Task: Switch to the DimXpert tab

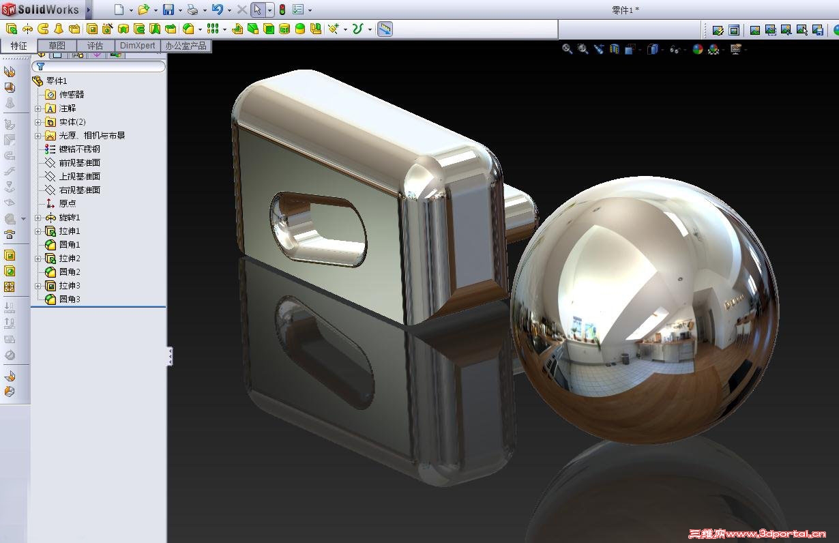Action: 137,46
